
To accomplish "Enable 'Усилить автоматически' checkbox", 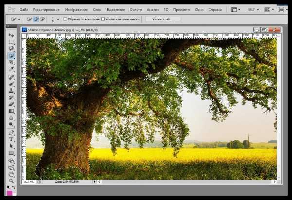I will (103, 19).
